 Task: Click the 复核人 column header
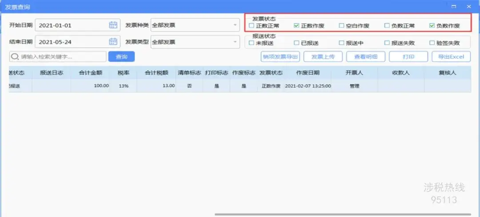448,73
